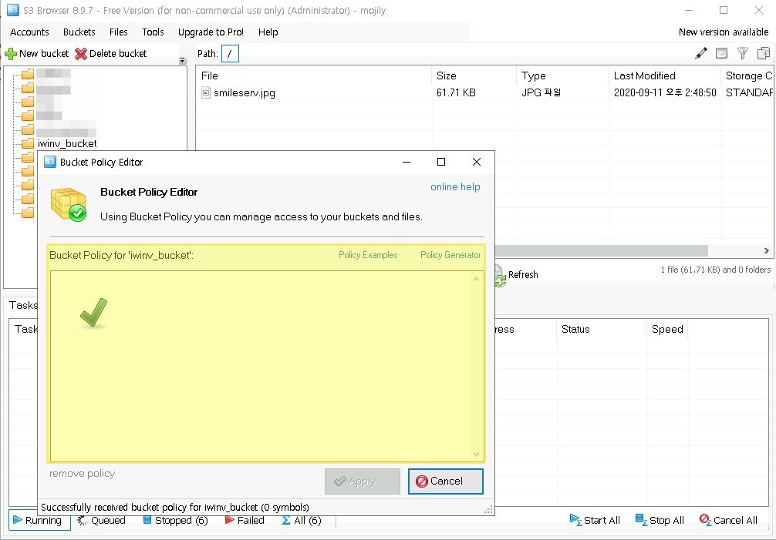The height and width of the screenshot is (540, 776).
Task: Create a bucket with New bucket
Action: click(x=37, y=53)
